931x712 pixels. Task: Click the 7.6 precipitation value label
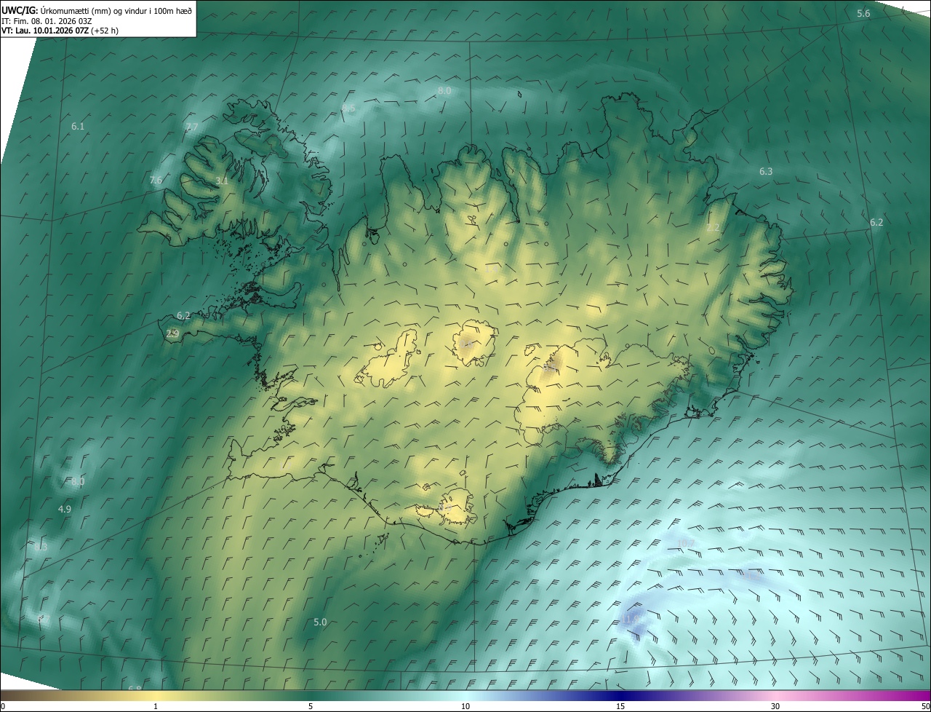[x=156, y=180]
